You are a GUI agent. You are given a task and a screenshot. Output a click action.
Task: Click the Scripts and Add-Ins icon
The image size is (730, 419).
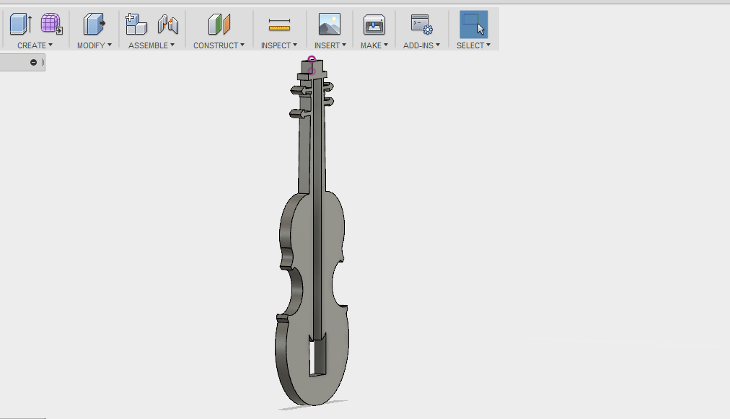pos(421,25)
